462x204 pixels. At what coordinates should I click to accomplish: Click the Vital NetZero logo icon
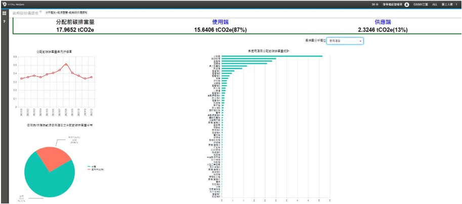pos(4,4)
